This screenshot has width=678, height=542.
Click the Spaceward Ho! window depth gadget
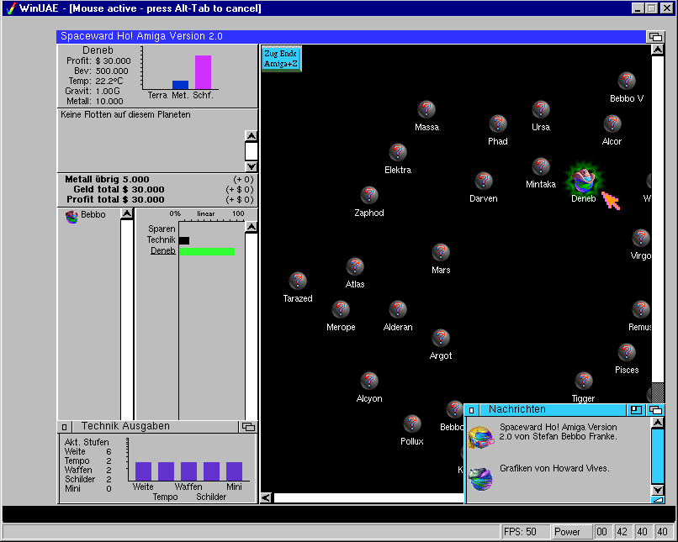(x=655, y=37)
